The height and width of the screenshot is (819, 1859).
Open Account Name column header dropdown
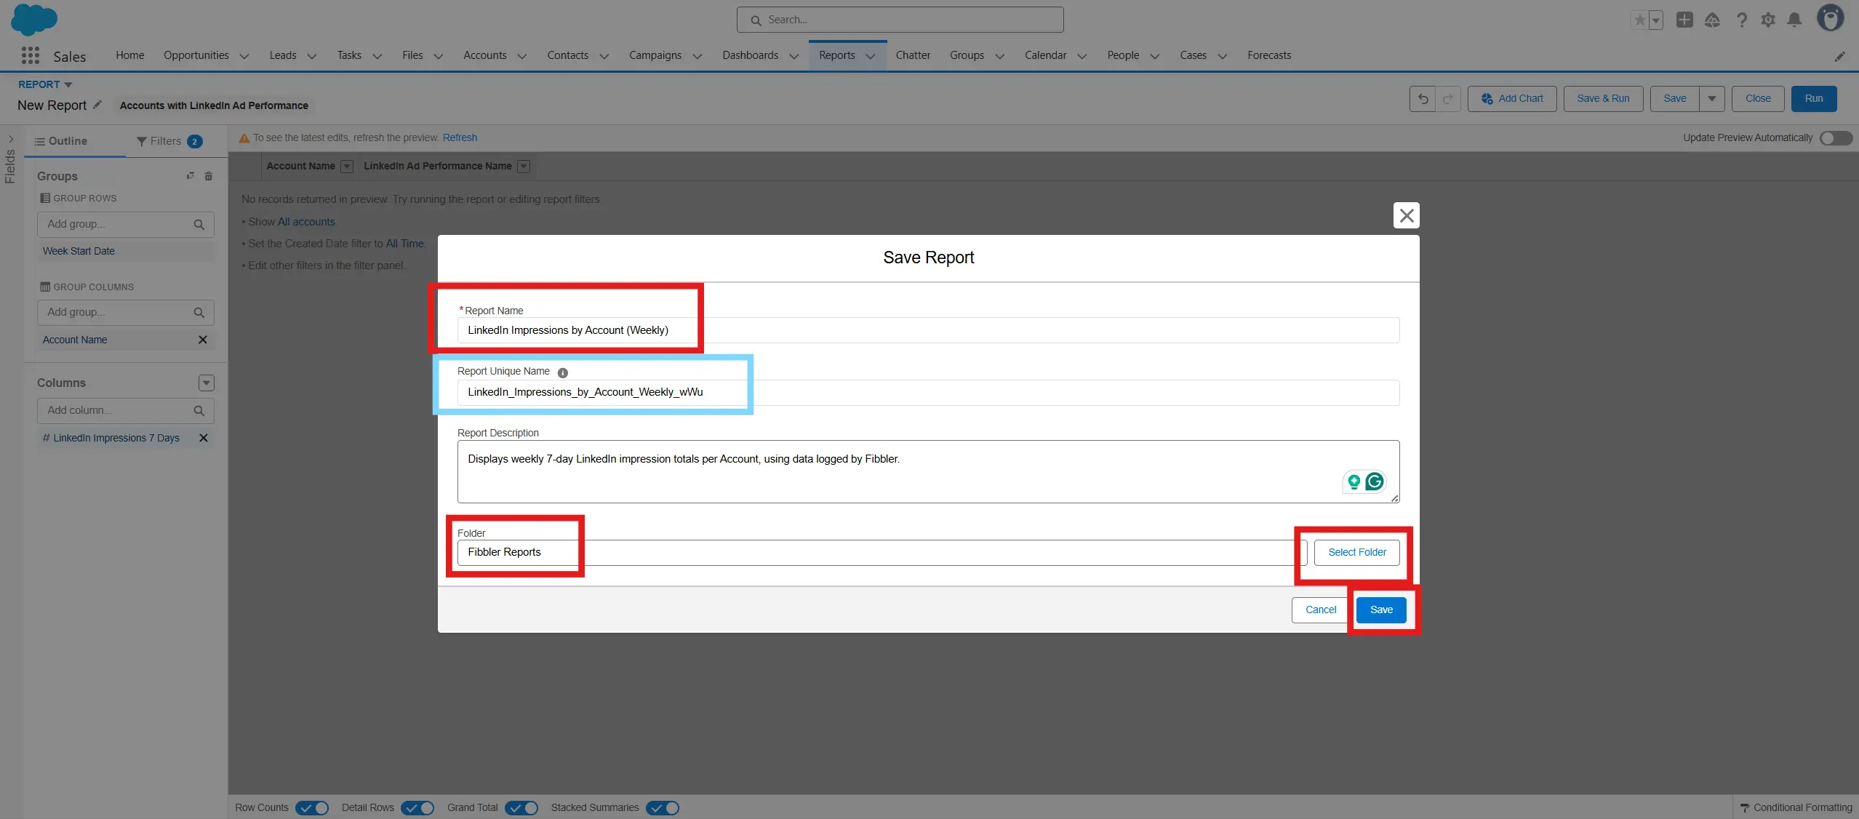347,167
